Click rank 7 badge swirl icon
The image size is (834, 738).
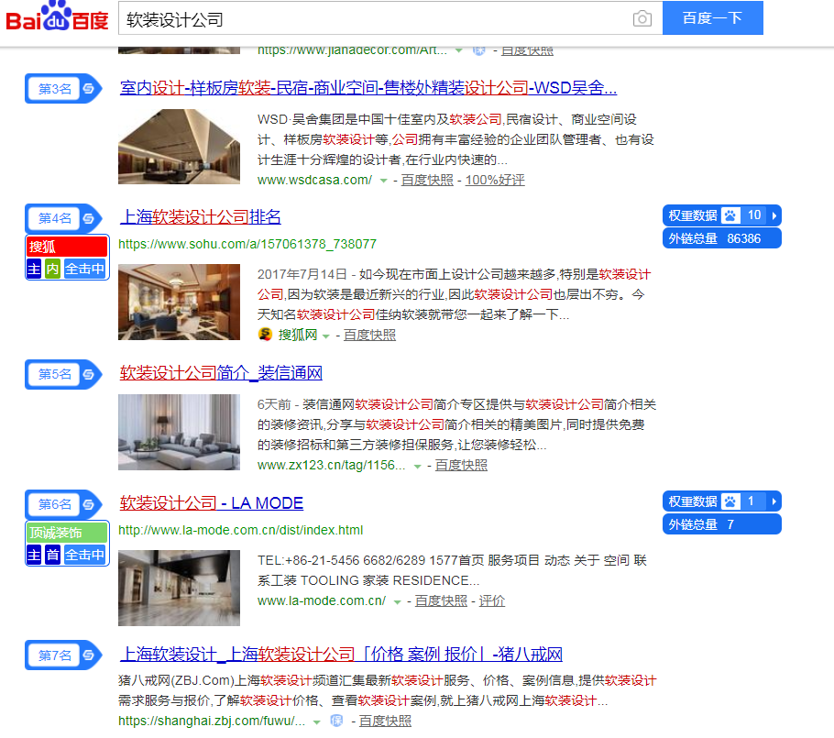[x=89, y=655]
